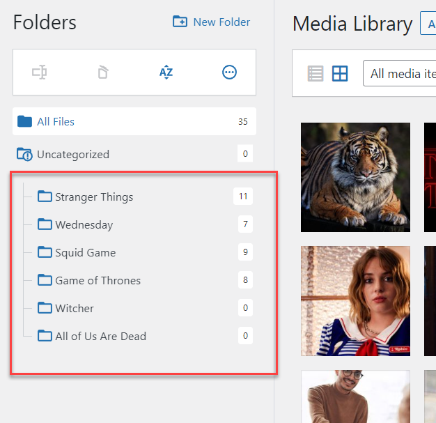The height and width of the screenshot is (423, 436).
Task: Select the tiger image thumbnail
Action: [x=355, y=177]
